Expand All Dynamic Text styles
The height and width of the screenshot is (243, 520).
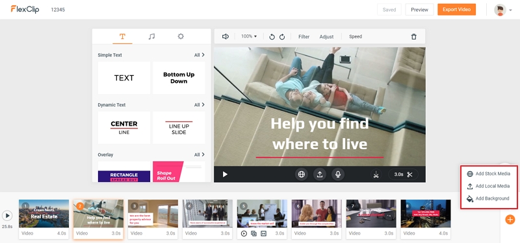(x=200, y=105)
